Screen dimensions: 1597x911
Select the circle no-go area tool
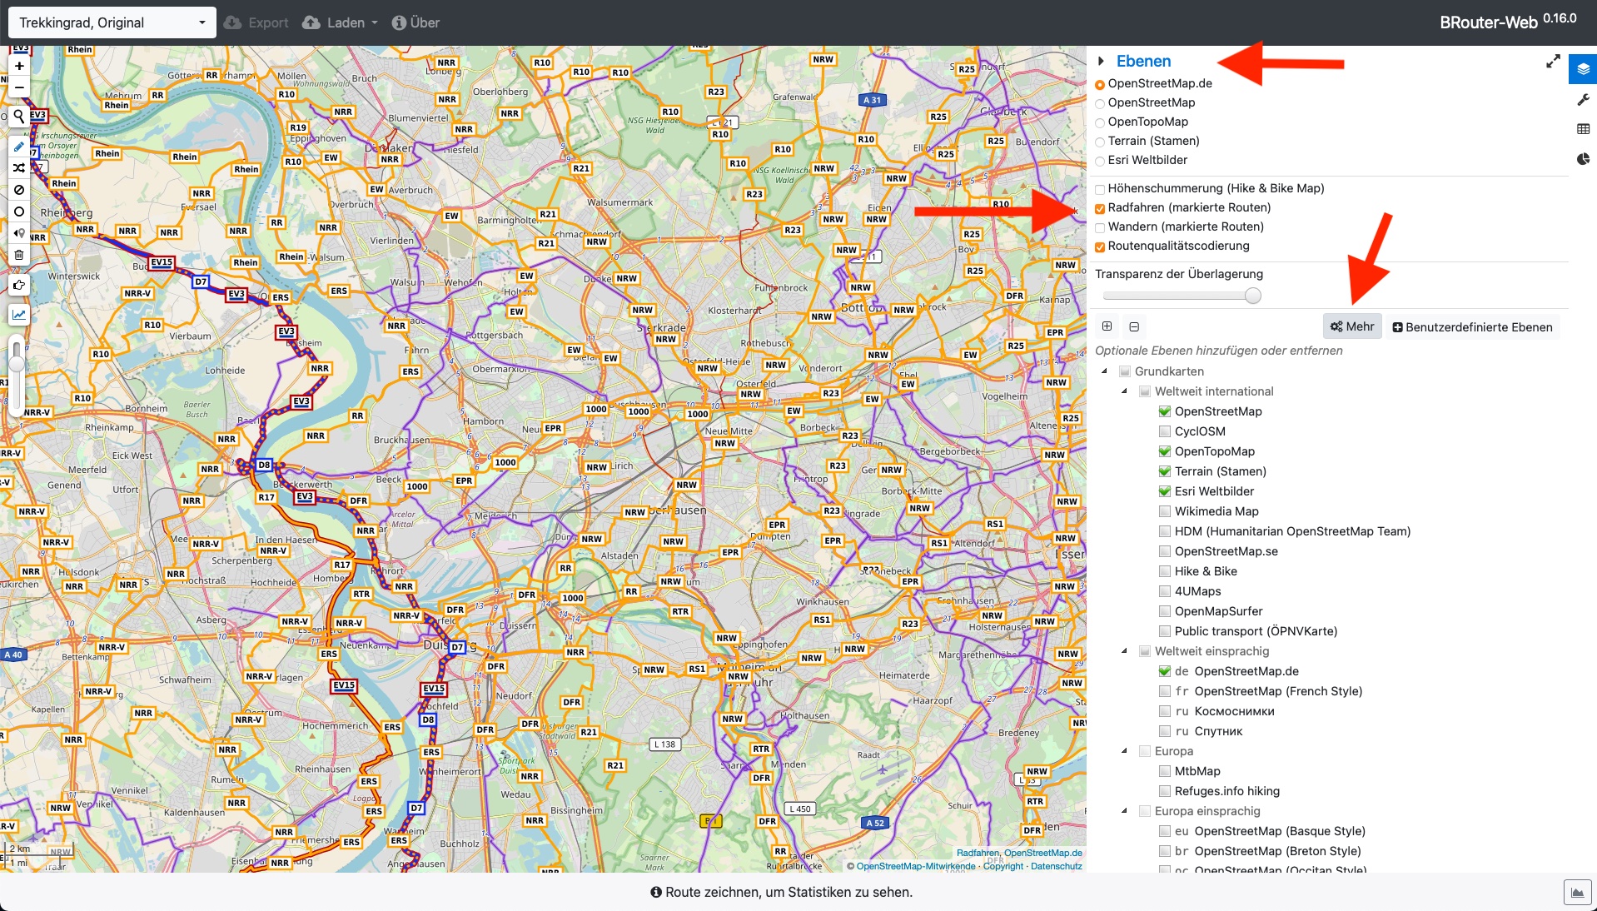point(19,212)
